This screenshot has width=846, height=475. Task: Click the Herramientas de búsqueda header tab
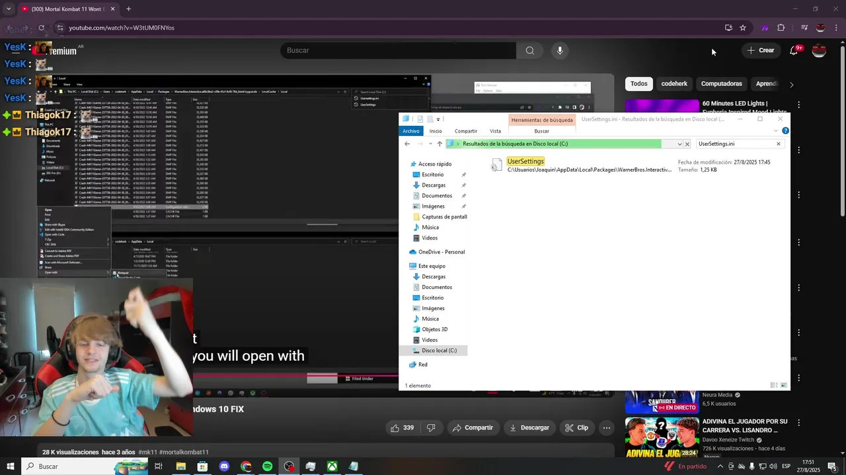click(542, 120)
